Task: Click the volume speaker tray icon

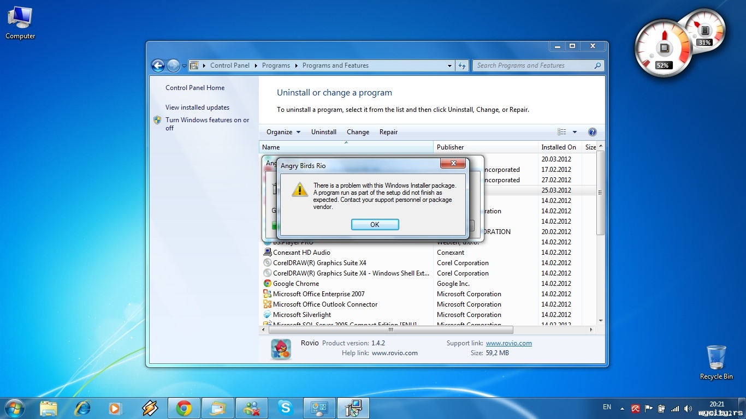Action: click(x=688, y=408)
